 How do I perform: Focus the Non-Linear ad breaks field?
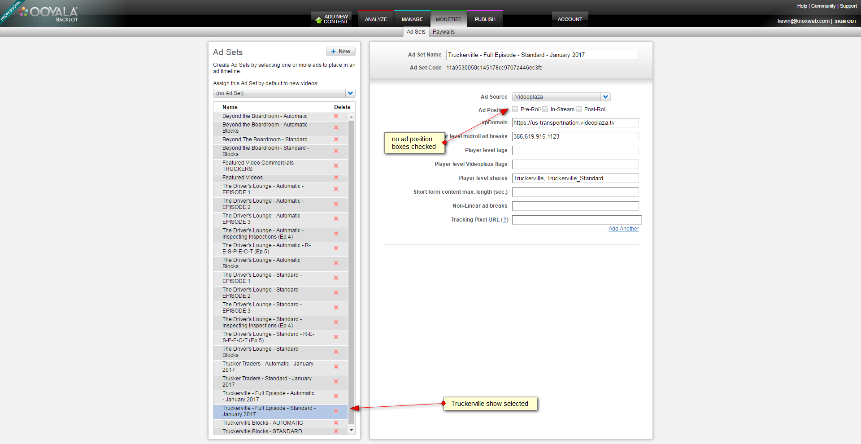(x=575, y=206)
